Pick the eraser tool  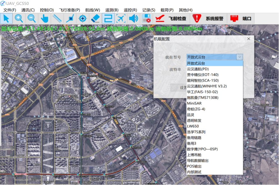(95, 19)
